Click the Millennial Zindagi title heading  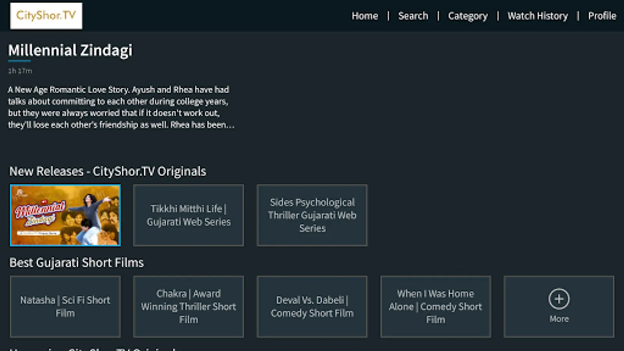click(x=70, y=50)
